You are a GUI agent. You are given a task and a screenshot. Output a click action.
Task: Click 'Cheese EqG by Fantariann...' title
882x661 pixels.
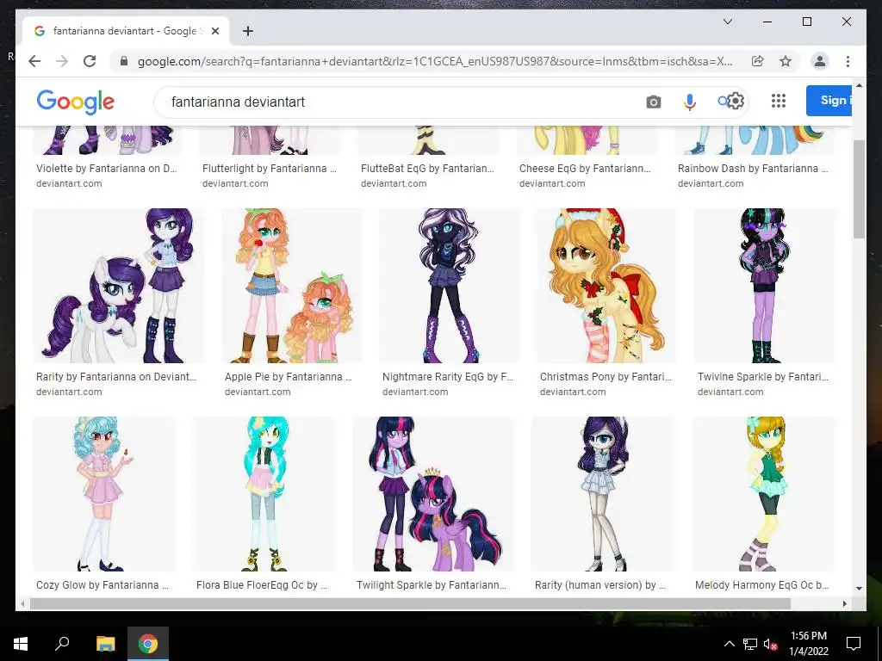(x=585, y=168)
